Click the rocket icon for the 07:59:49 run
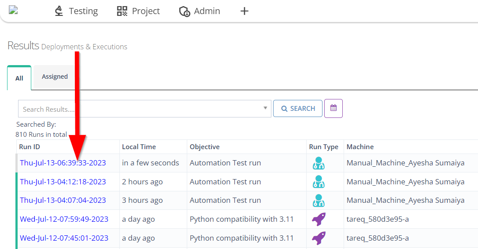Viewport: 478px width, 249px height. pos(319,219)
